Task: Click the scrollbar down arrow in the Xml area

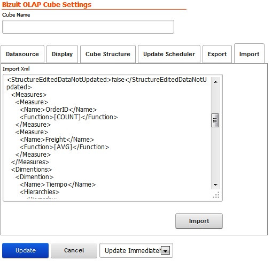Action: (x=215, y=185)
